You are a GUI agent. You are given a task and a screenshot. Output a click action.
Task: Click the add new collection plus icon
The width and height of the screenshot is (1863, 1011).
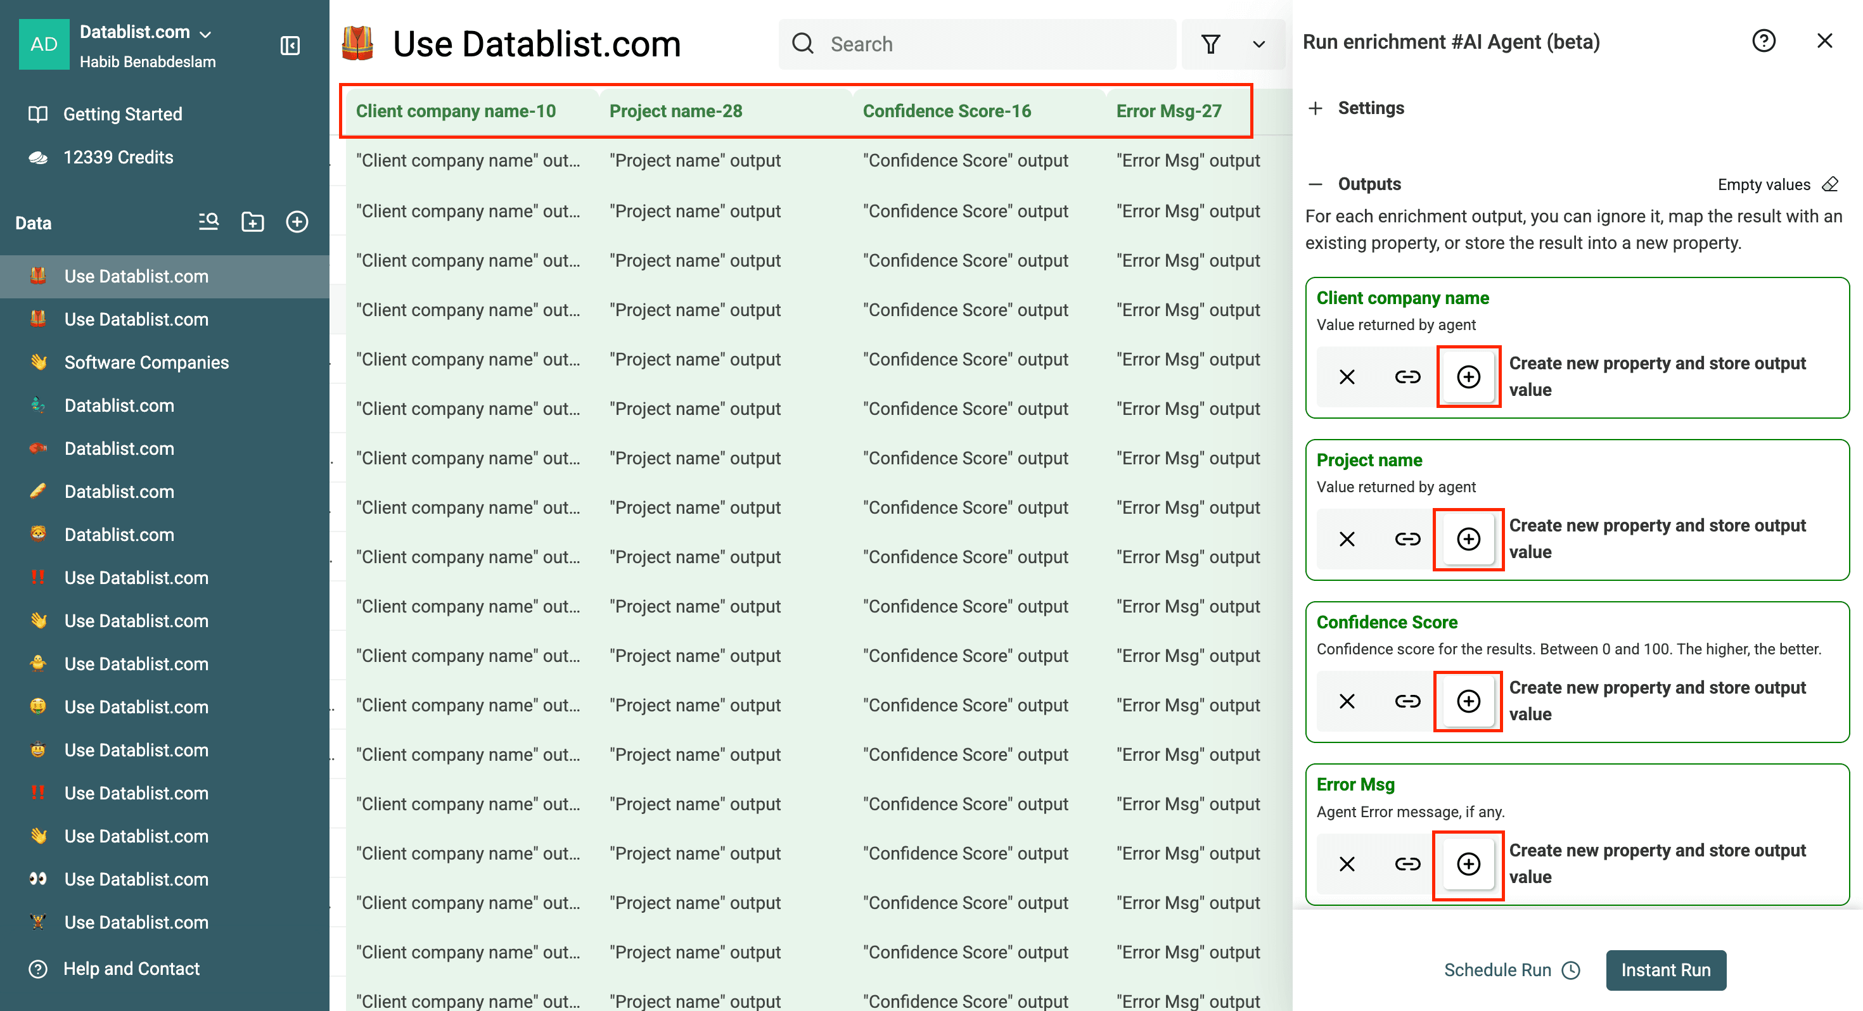click(297, 222)
